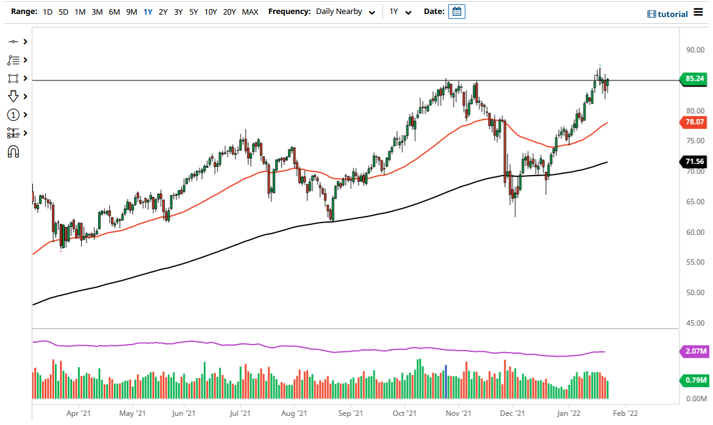Open the calendar icon next to Date

point(457,12)
